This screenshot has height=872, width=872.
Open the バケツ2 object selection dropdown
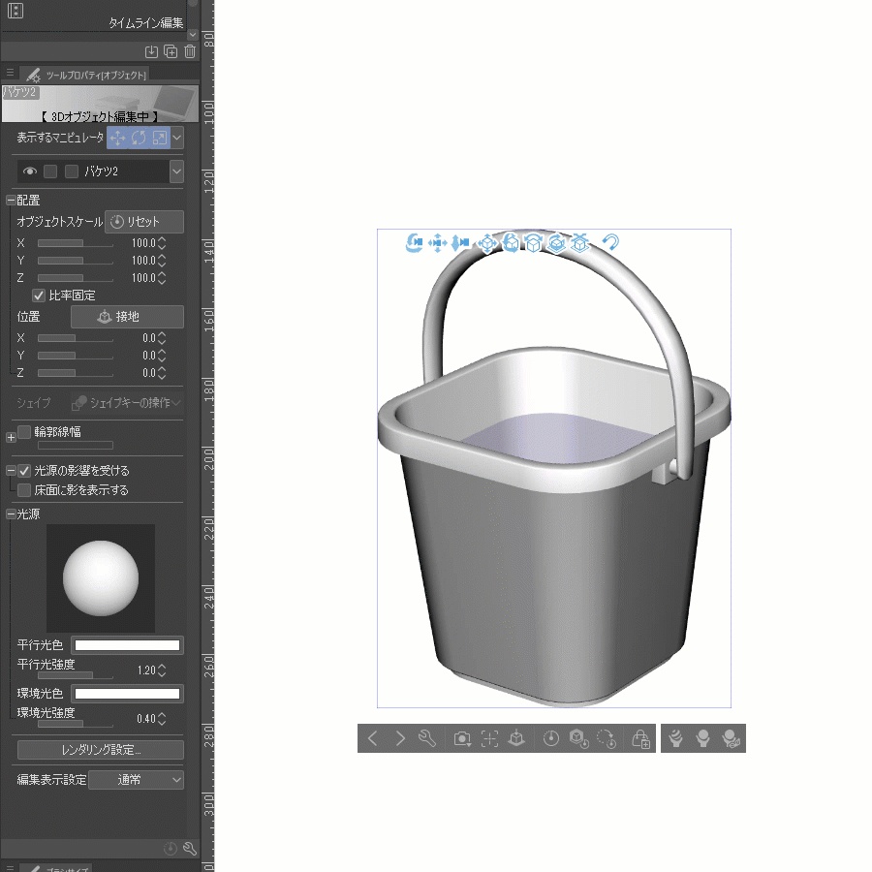178,171
